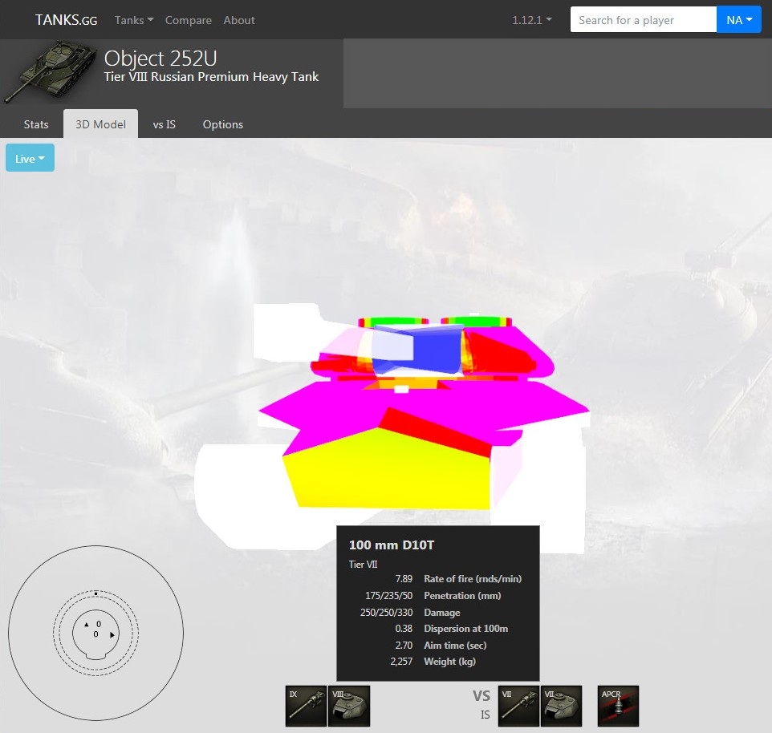Select the tier VIII turret module icon
The height and width of the screenshot is (733, 772).
[349, 706]
